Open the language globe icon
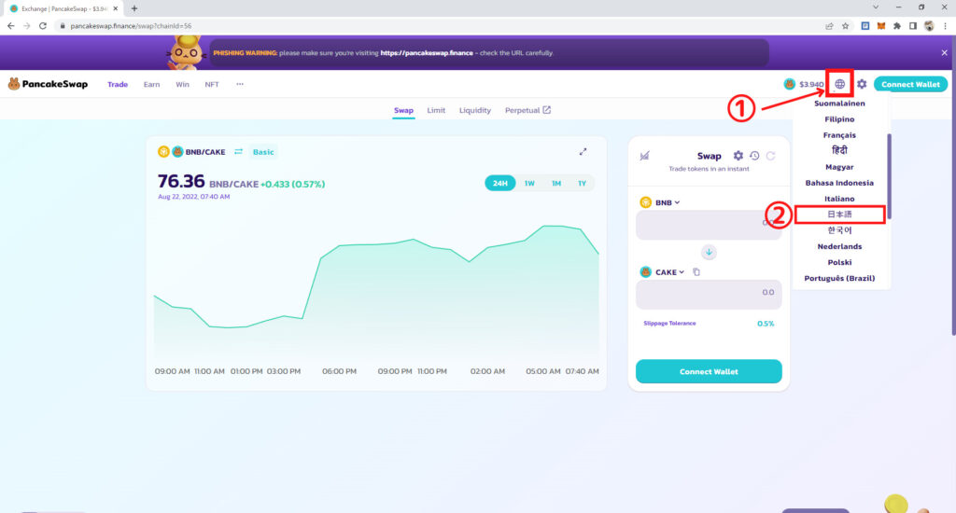956x513 pixels. [x=839, y=84]
